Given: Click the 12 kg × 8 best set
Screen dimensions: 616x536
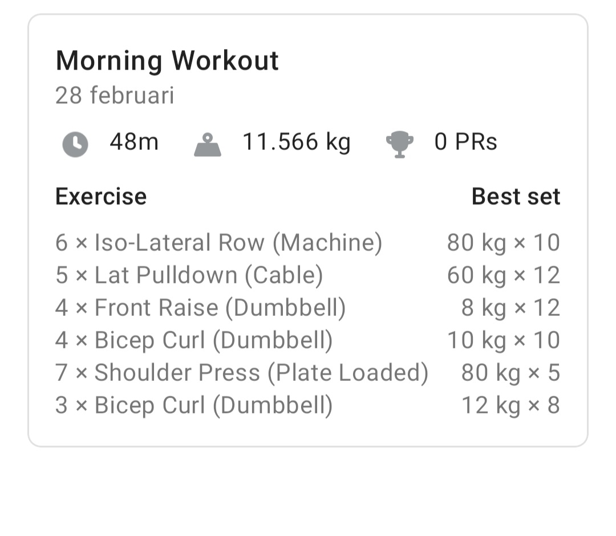Looking at the screenshot, I should coord(510,405).
